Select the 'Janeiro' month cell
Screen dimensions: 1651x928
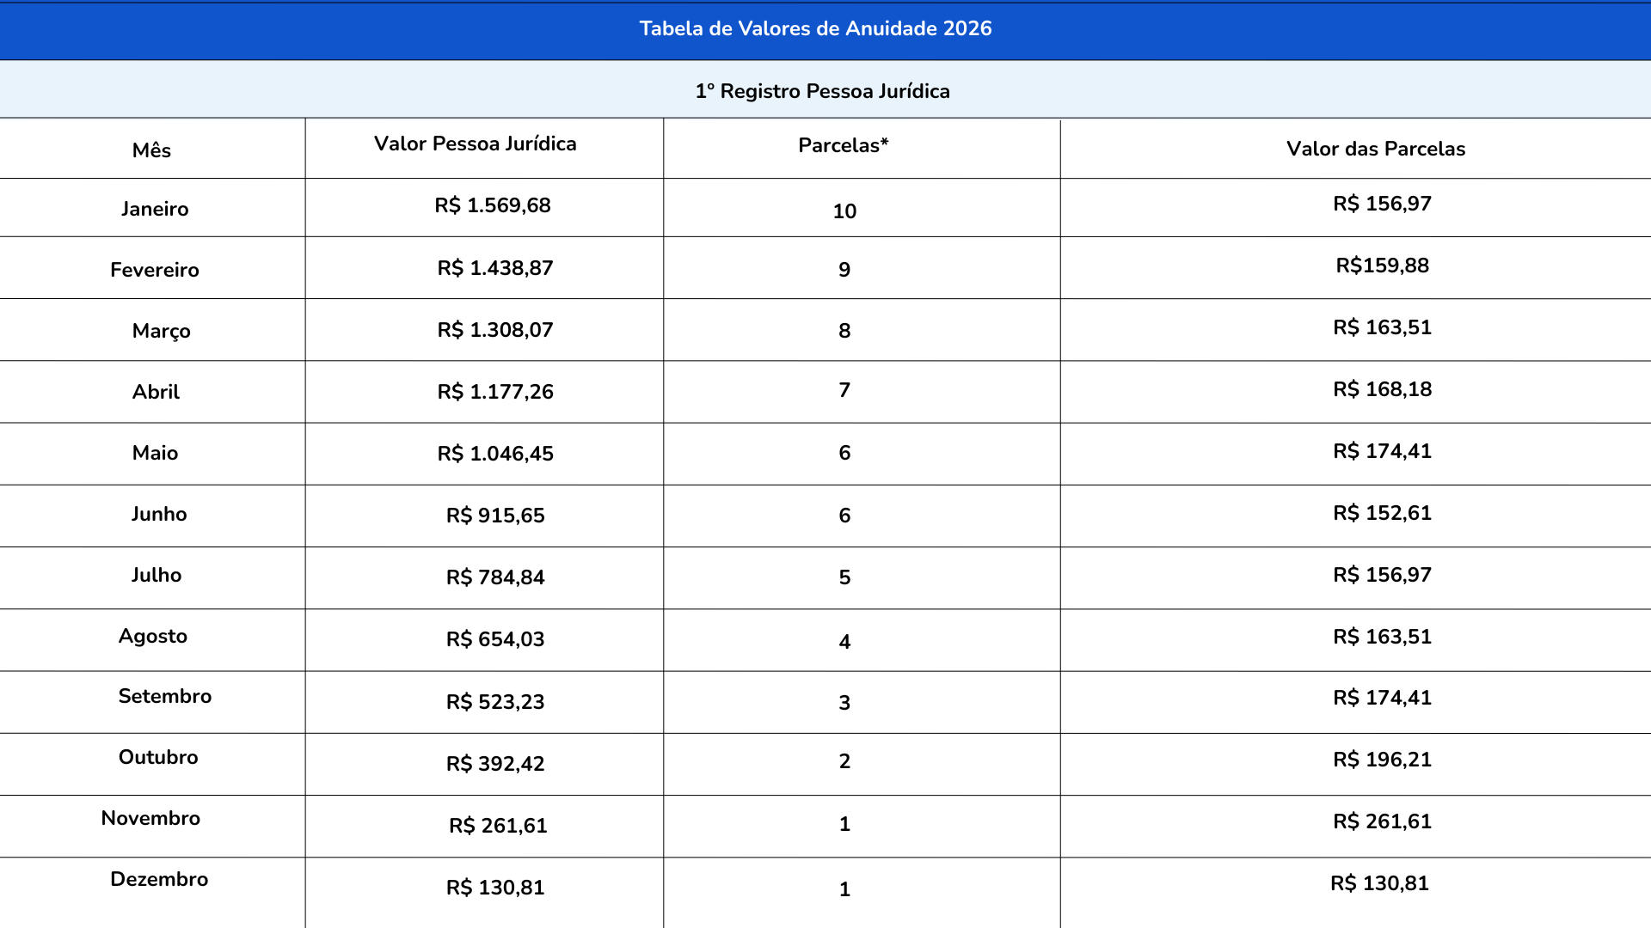click(155, 209)
